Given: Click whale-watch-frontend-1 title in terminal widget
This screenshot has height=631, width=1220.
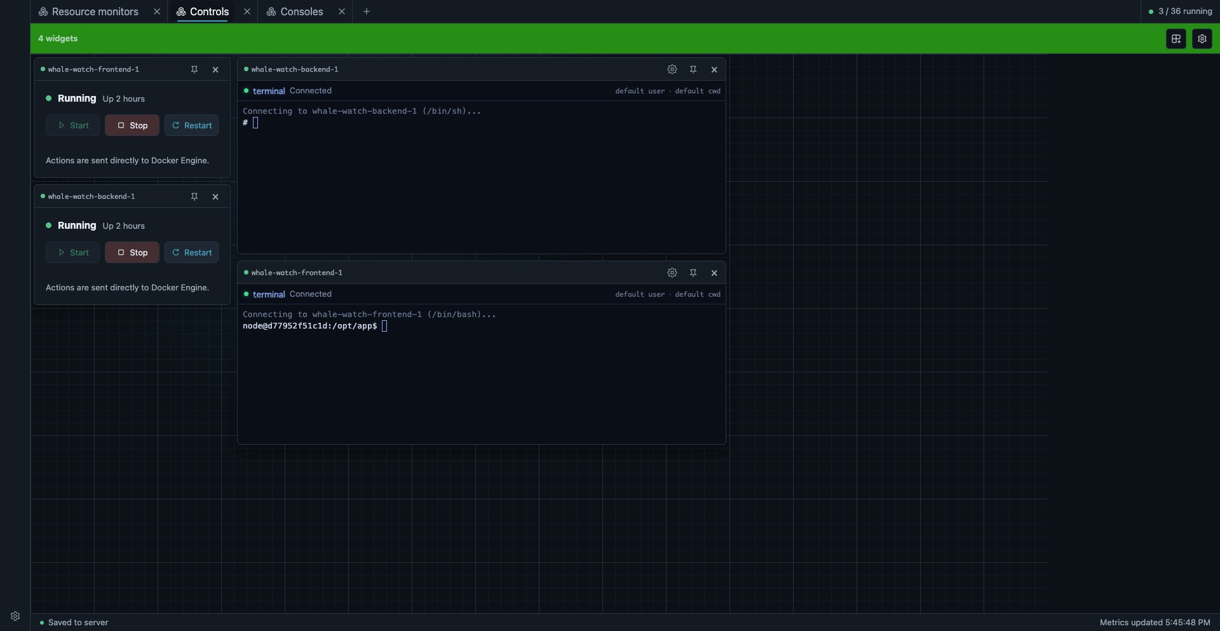Looking at the screenshot, I should click(x=297, y=273).
